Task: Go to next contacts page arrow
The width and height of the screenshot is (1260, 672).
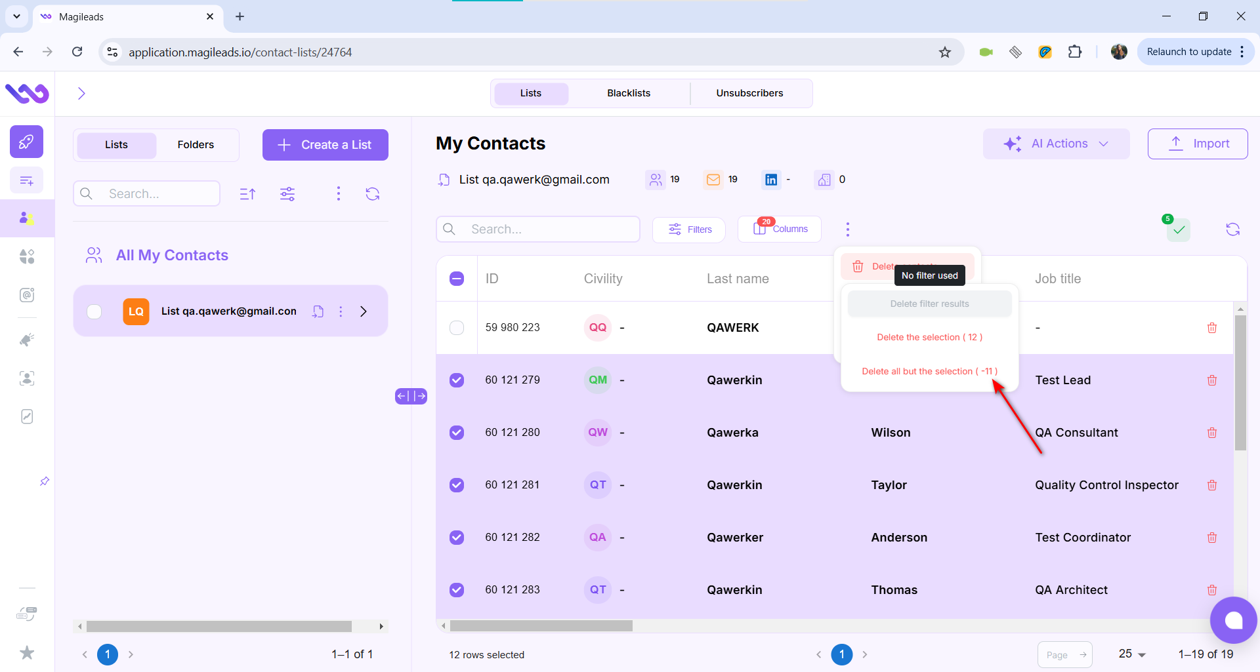Action: (865, 654)
